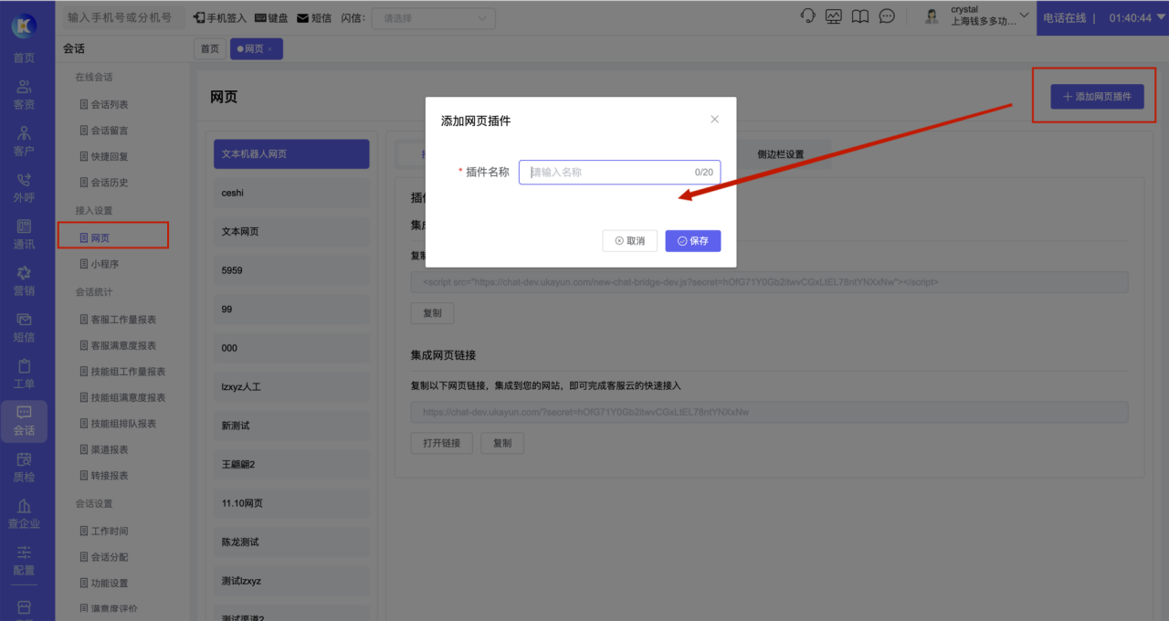Select 文本网页 in the plugin list
This screenshot has height=621, width=1169.
291,232
